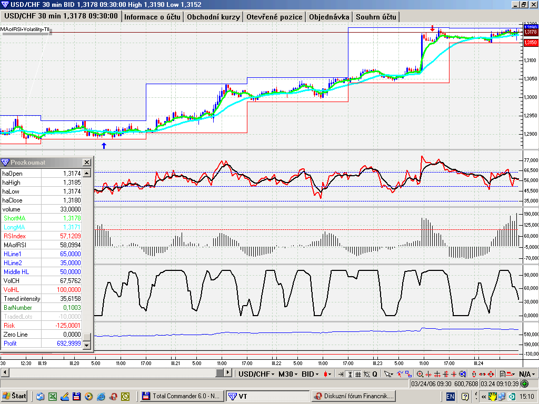Open the chart properties sheet icon

503,374
